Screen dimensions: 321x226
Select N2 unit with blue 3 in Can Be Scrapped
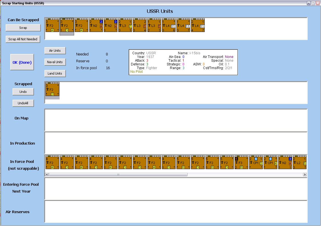pos(110,25)
